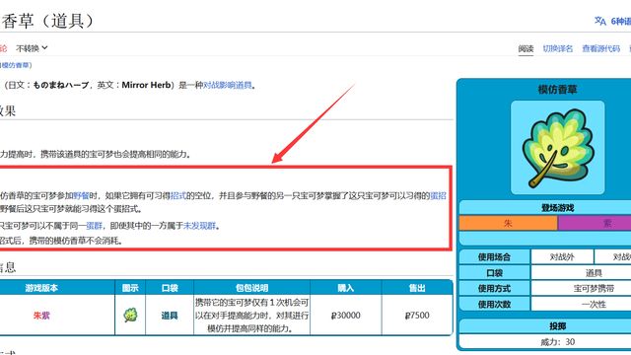
Task: Expand the 不转换 language variant dropdown
Action: (x=32, y=48)
